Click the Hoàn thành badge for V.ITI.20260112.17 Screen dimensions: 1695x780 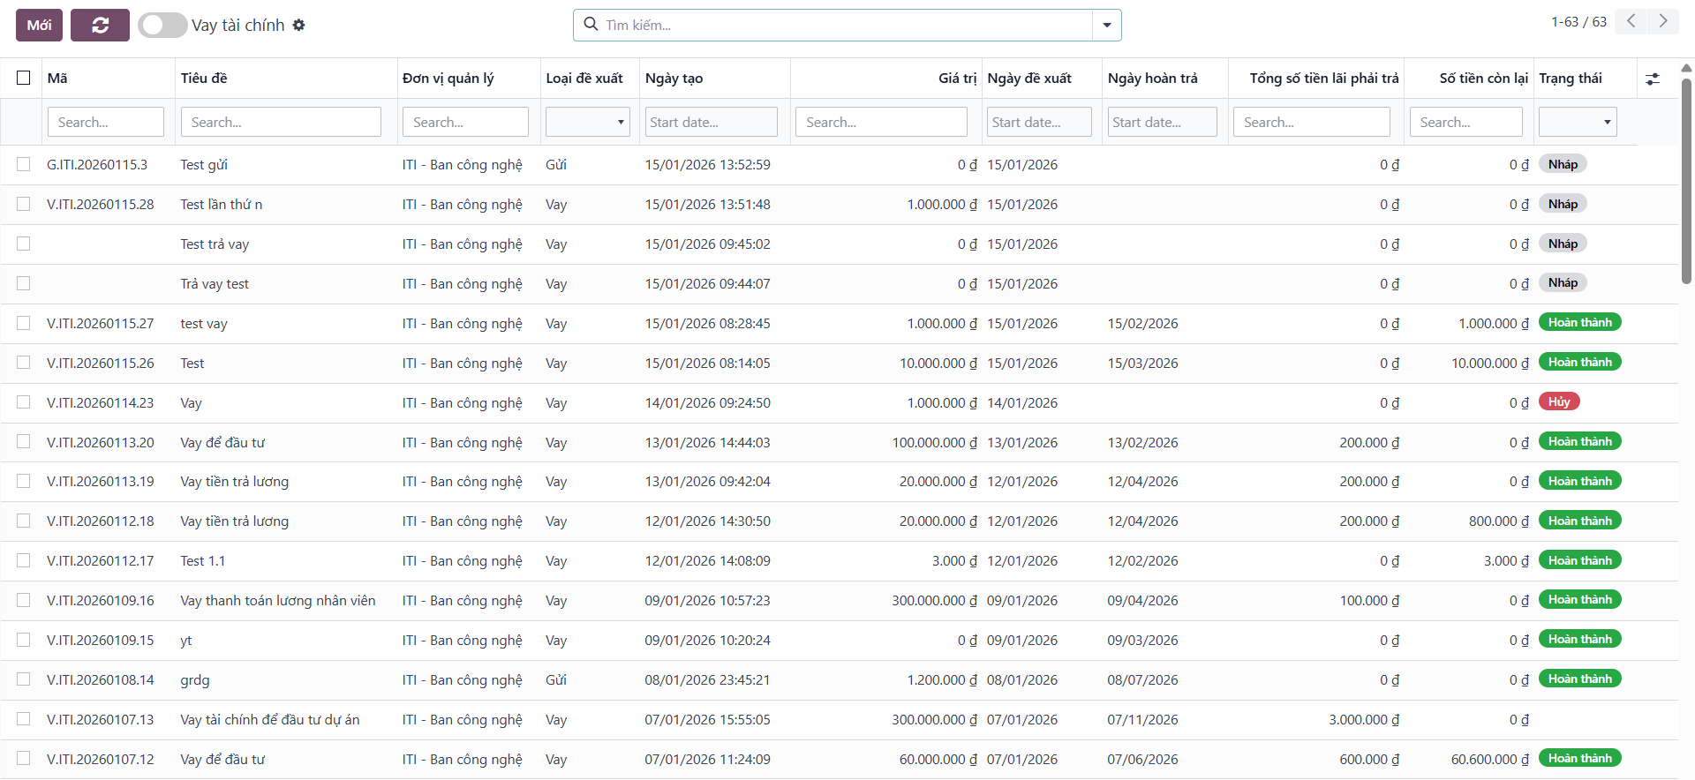coord(1580,559)
